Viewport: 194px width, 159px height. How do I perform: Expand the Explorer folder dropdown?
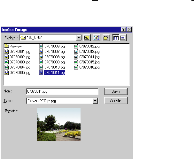point(79,38)
